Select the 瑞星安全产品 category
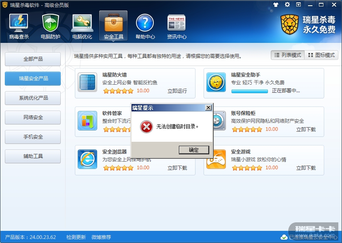This screenshot has height=243, width=342. pyautogui.click(x=33, y=79)
